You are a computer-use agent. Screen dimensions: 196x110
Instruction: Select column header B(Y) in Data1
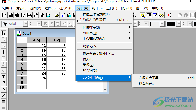tap(56, 40)
